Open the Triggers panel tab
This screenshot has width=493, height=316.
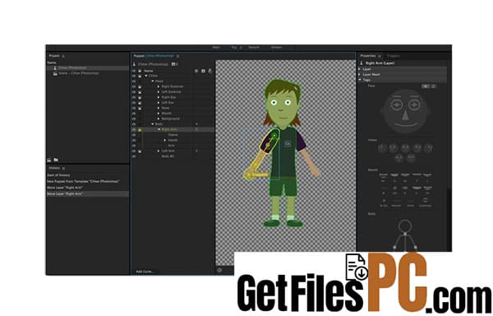[x=394, y=56]
